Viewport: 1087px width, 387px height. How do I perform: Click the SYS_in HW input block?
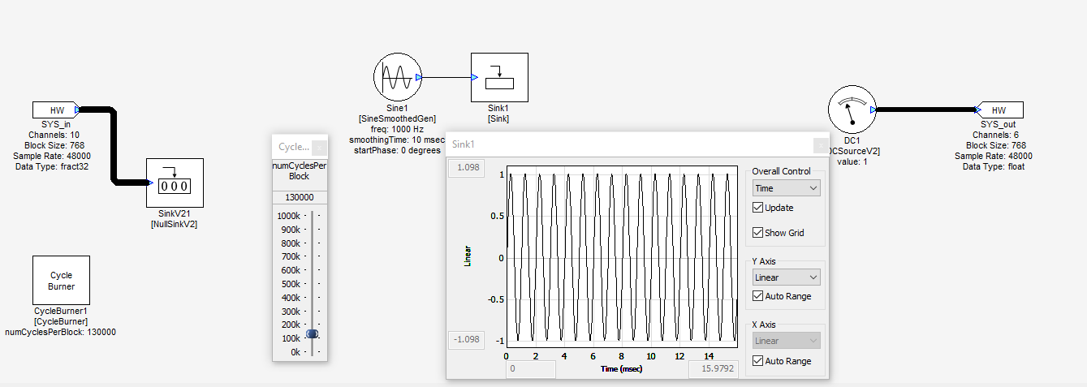tap(56, 110)
